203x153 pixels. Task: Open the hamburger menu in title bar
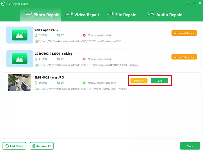click(x=189, y=3)
